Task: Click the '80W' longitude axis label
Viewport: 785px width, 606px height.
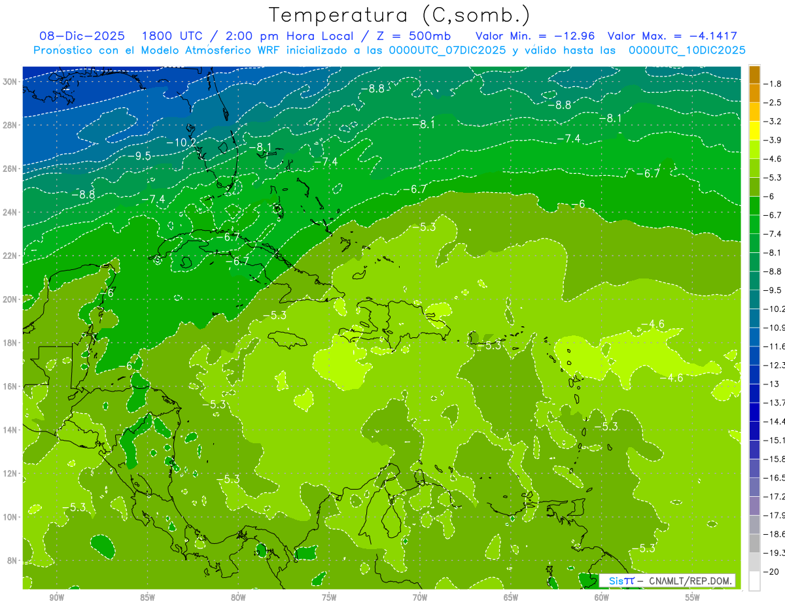Action: (238, 598)
